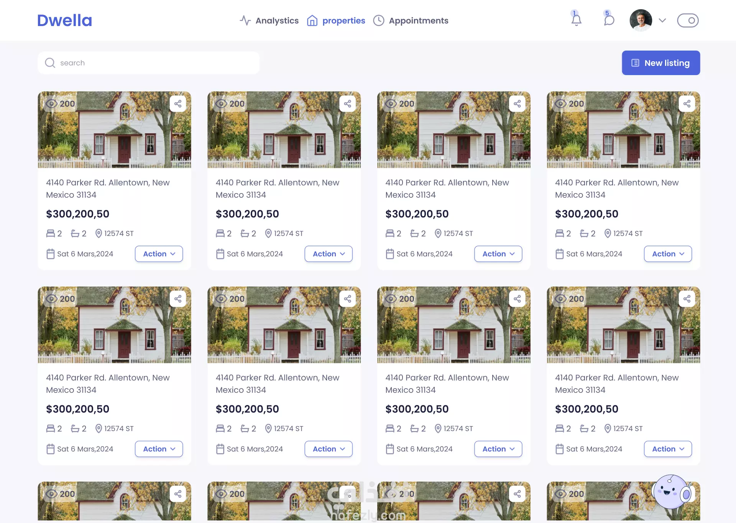Open the chat messages icon
736x523 pixels.
(x=609, y=20)
